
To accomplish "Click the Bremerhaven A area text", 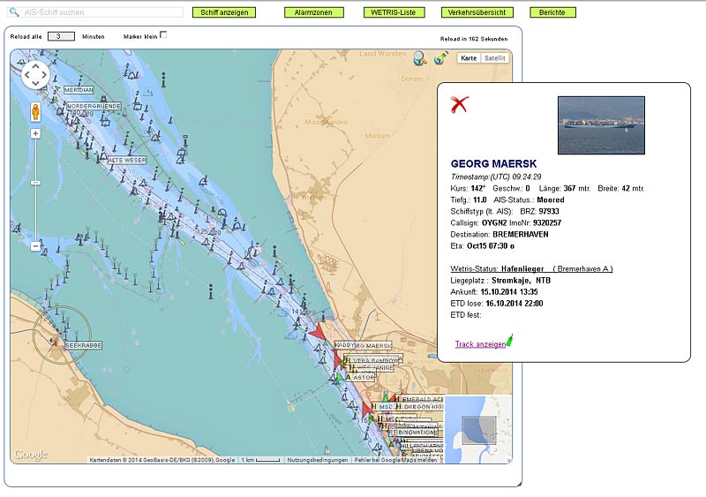I will (x=582, y=269).
